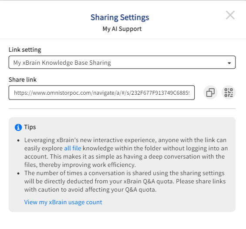Click the 'Tips' heading text
Image resolution: width=246 pixels, height=229 pixels.
tap(30, 127)
